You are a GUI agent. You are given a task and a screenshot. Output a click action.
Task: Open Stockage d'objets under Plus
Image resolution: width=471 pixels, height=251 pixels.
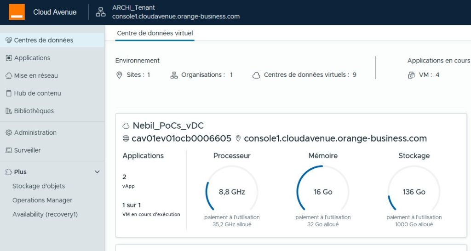[x=39, y=186]
